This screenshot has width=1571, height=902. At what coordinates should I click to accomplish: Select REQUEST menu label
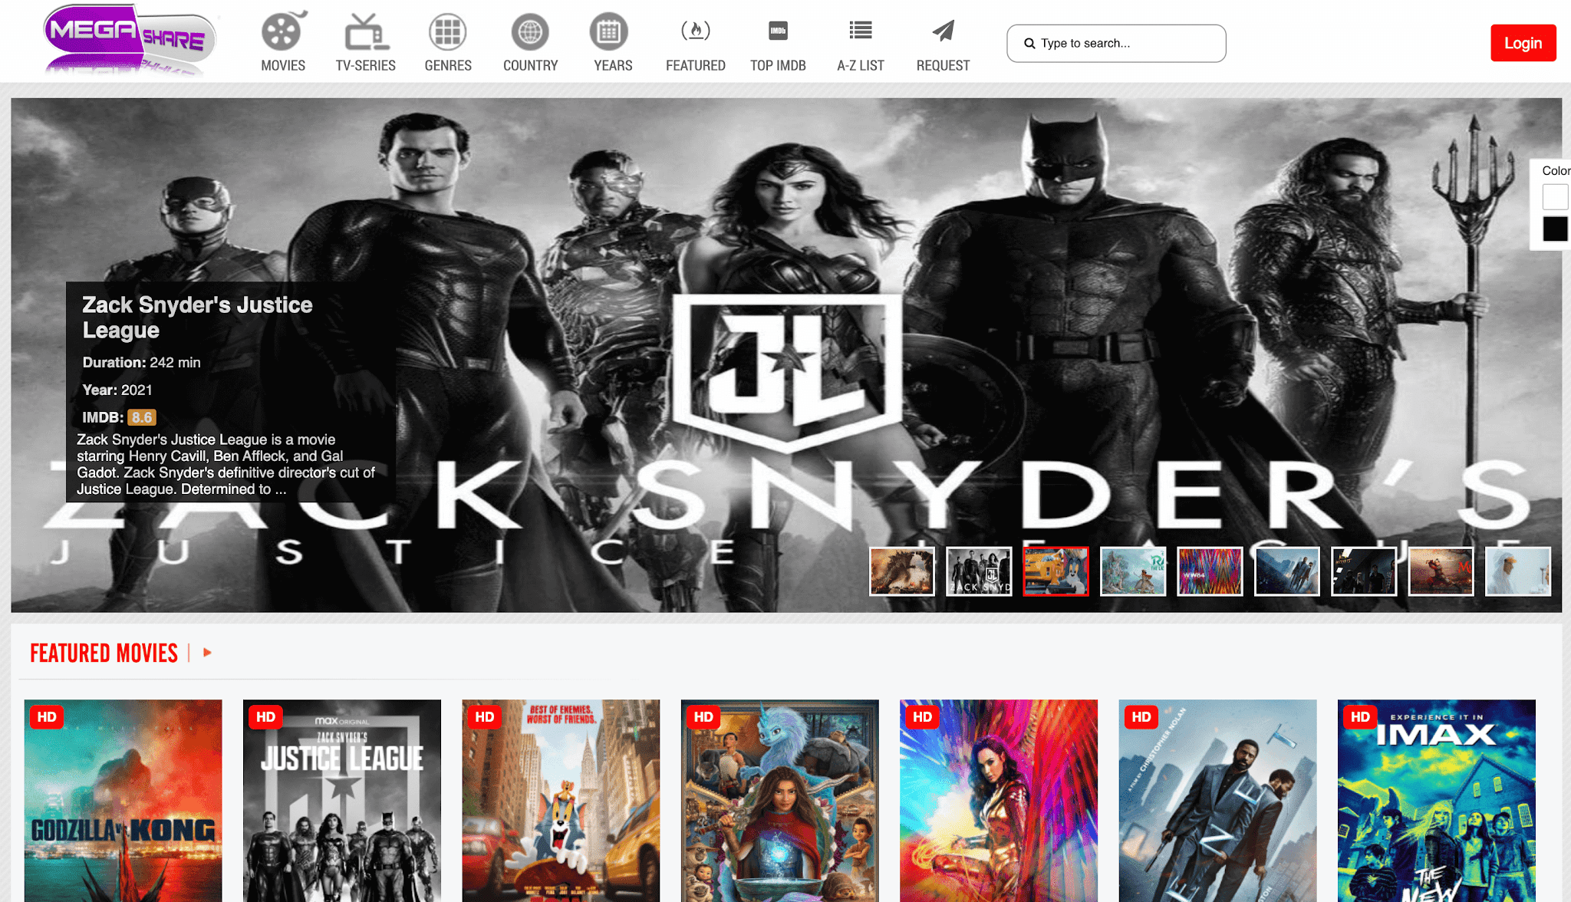[x=944, y=65]
